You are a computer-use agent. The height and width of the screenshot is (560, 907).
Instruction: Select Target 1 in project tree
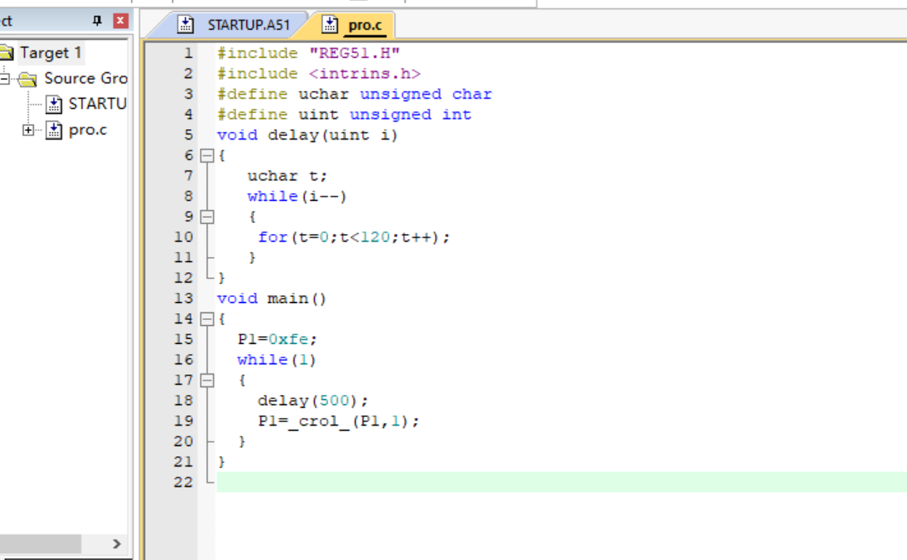click(50, 53)
